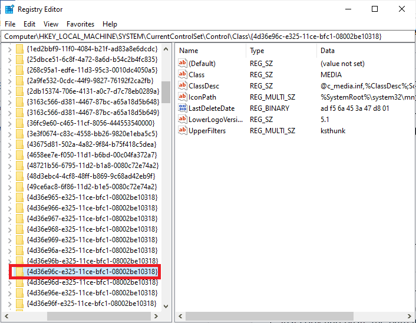Click the 5.1 data cell
Screen dimensions: 416x323
coord(325,120)
